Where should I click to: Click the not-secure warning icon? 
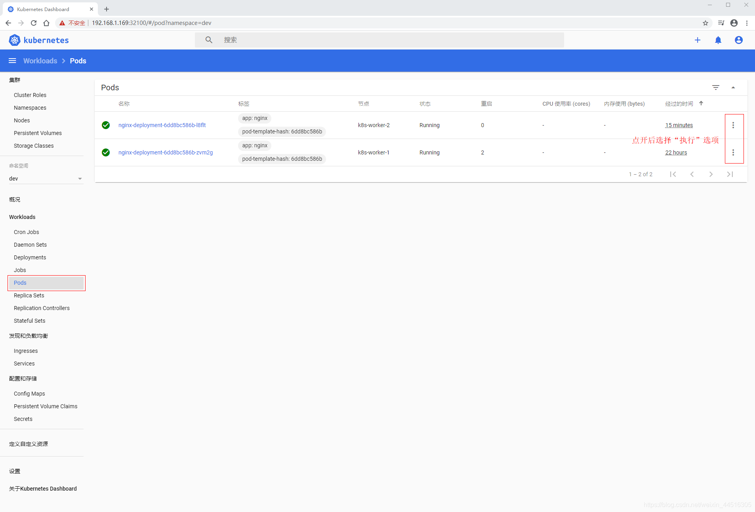tap(62, 23)
